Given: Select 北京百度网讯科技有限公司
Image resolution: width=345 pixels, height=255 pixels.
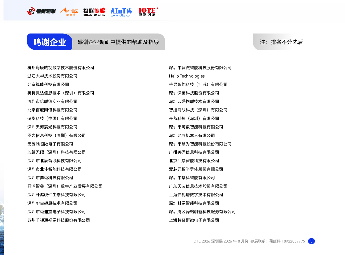Looking at the screenshot, I should tap(52, 110).
